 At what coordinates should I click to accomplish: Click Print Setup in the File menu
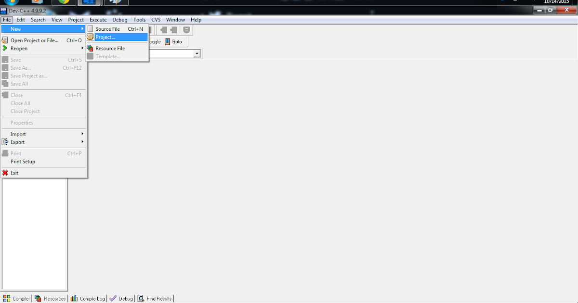point(22,162)
